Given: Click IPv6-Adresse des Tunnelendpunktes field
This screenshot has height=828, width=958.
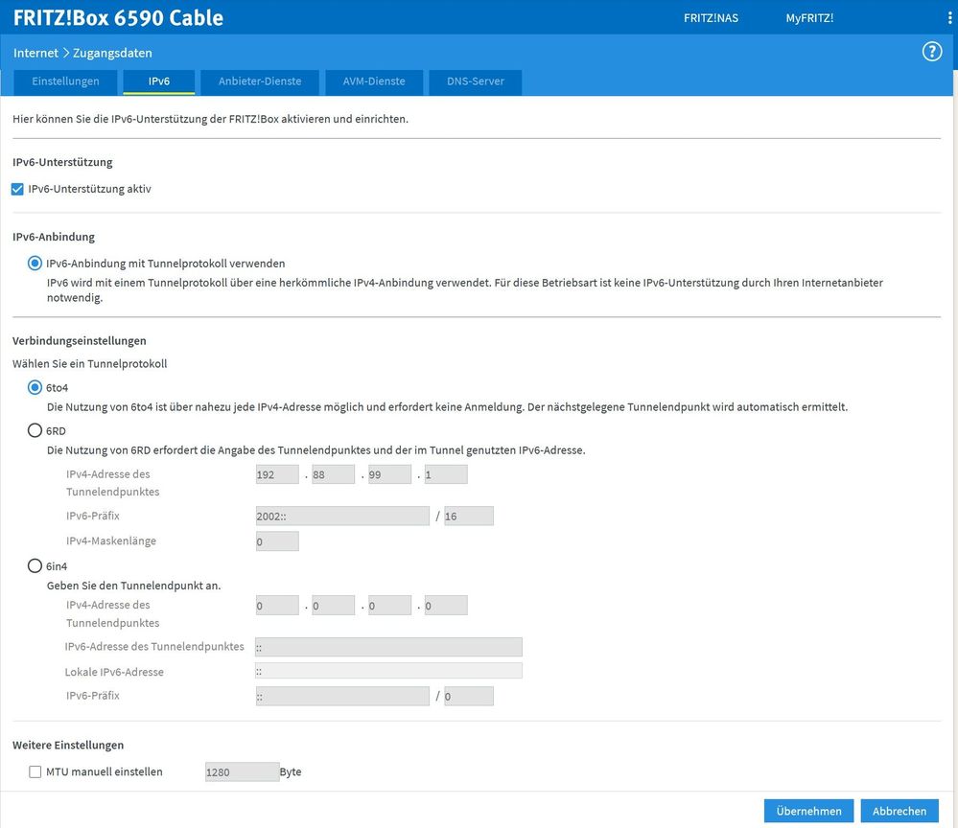Looking at the screenshot, I should pyautogui.click(x=388, y=647).
